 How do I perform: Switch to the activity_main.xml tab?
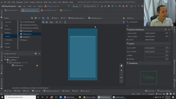30,10
